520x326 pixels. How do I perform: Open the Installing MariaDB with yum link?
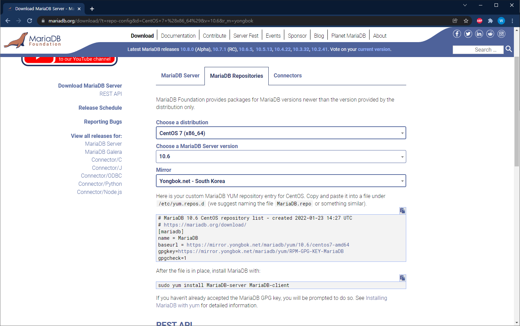(x=376, y=298)
